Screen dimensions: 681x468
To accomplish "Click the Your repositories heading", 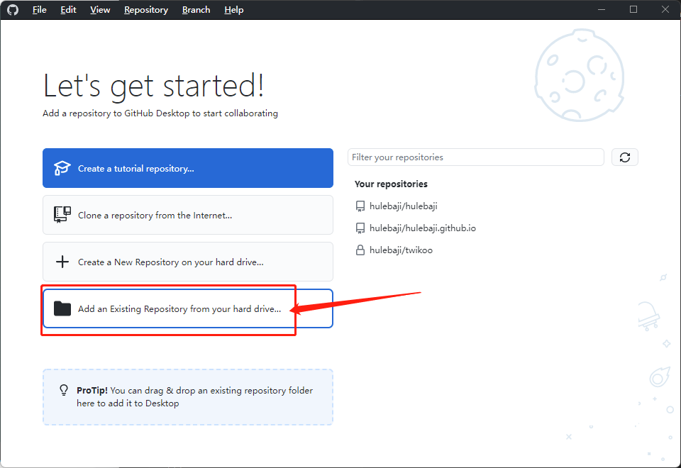I will coord(391,184).
